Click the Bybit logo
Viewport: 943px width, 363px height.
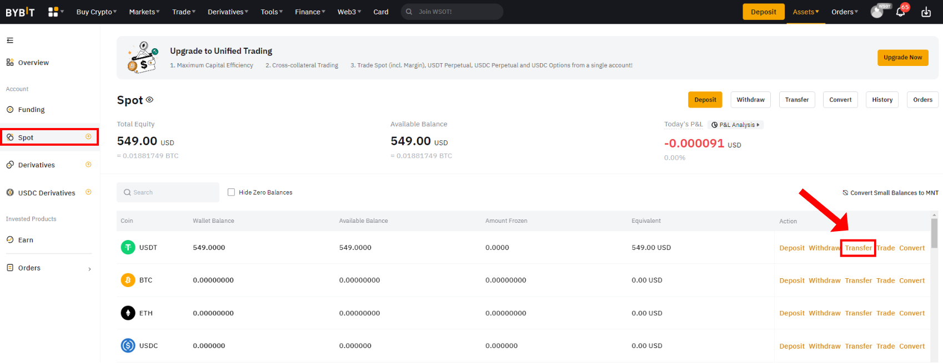20,12
